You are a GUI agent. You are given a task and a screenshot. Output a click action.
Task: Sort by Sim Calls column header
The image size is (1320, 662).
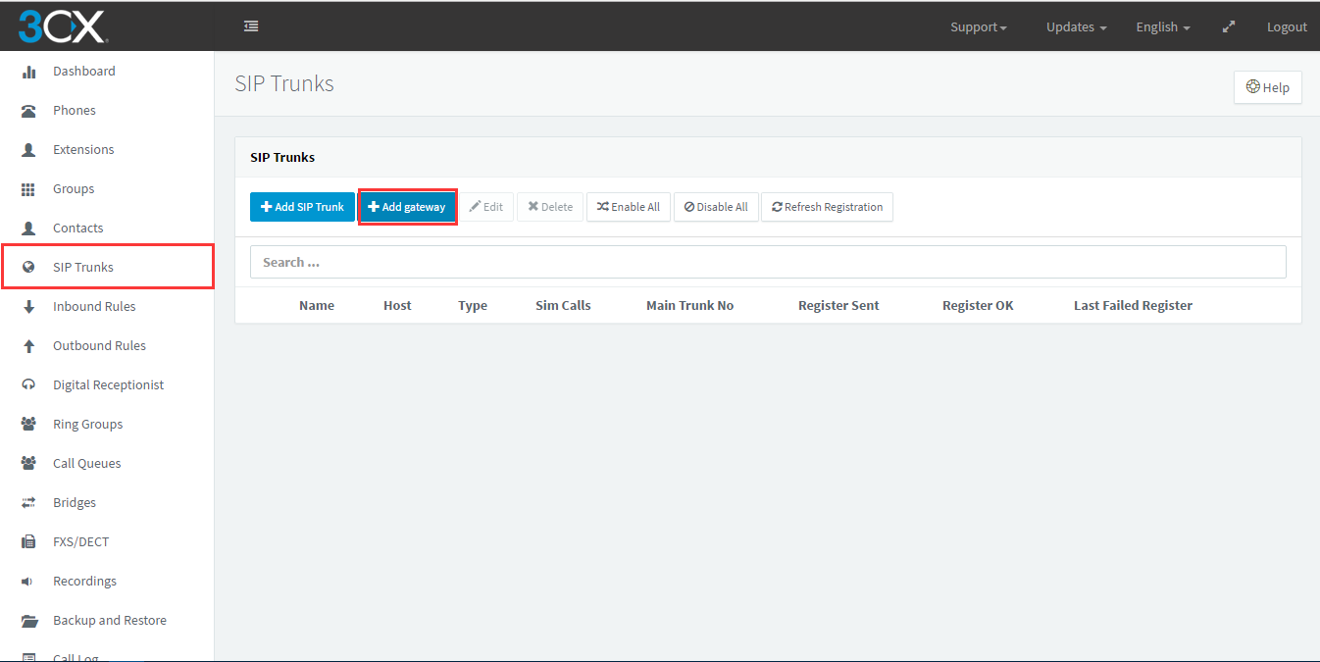pyautogui.click(x=563, y=306)
